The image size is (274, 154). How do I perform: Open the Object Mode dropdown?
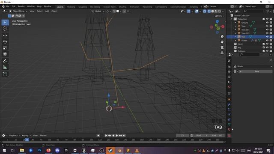tap(18, 11)
